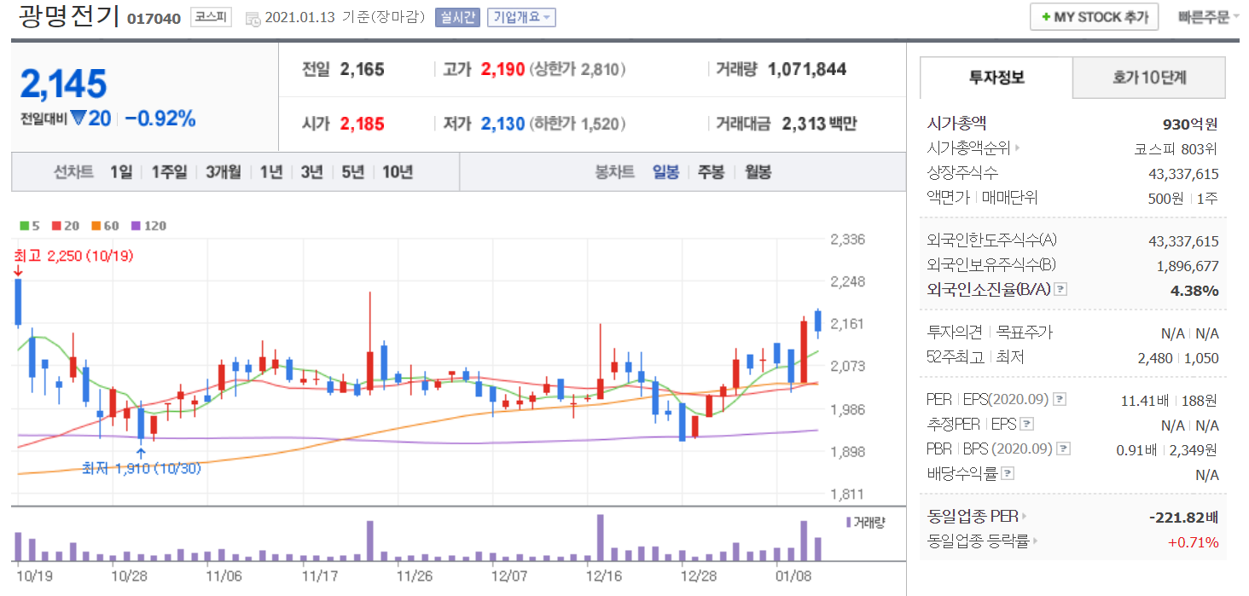Image resolution: width=1249 pixels, height=596 pixels.
Task: Click the help icon beside 외국인소진율(B/A)
Action: 1060,290
